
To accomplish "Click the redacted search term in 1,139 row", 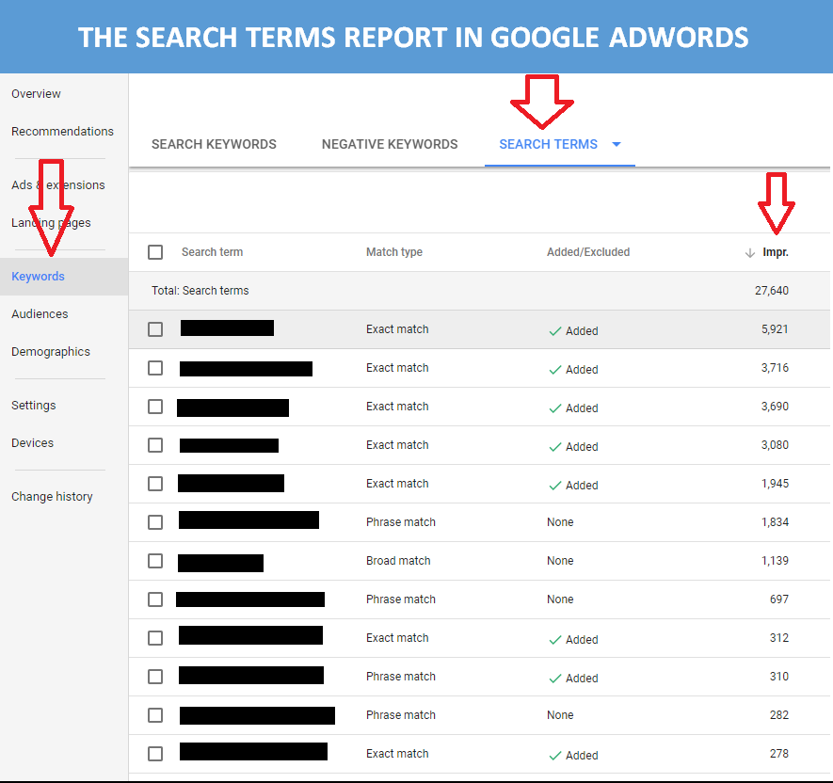I will (x=220, y=563).
